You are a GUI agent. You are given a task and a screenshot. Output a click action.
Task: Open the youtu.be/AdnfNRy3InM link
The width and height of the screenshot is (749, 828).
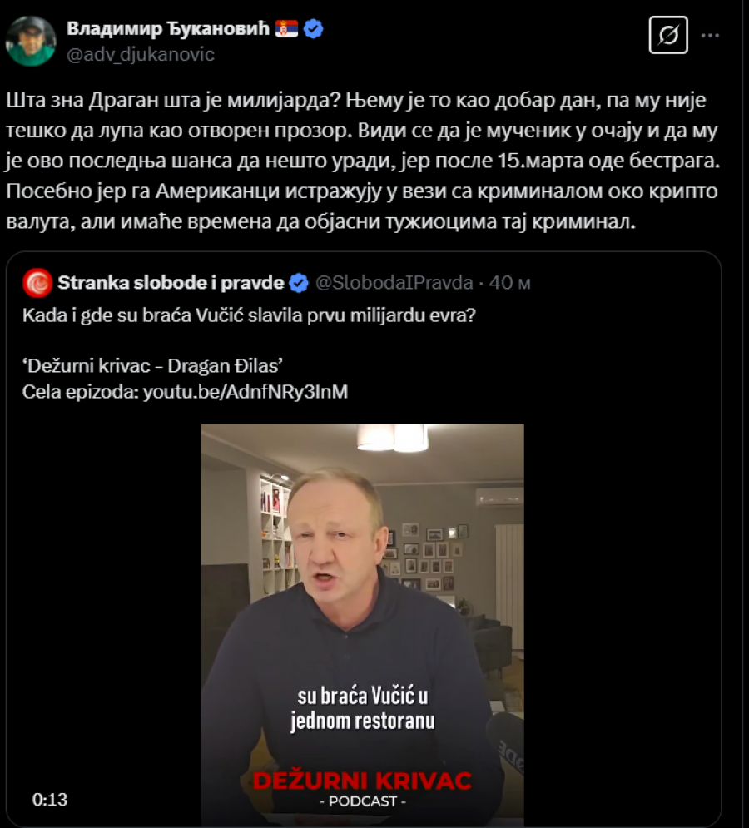point(245,392)
